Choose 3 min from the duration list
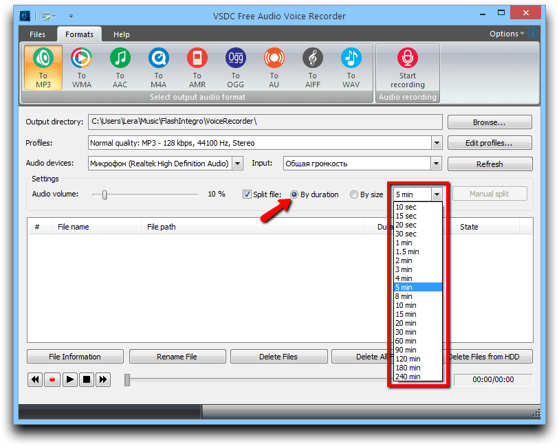Image resolution: width=559 pixels, height=446 pixels. click(x=418, y=269)
